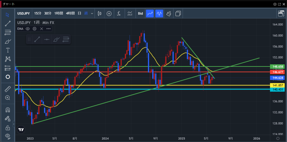Select the trend line drawing tool
The width and height of the screenshot is (287, 142).
pyautogui.click(x=8, y=23)
